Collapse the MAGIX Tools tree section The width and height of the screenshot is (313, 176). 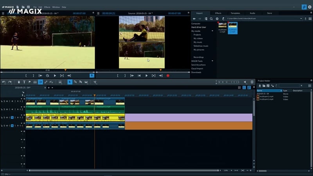pyautogui.click(x=212, y=61)
